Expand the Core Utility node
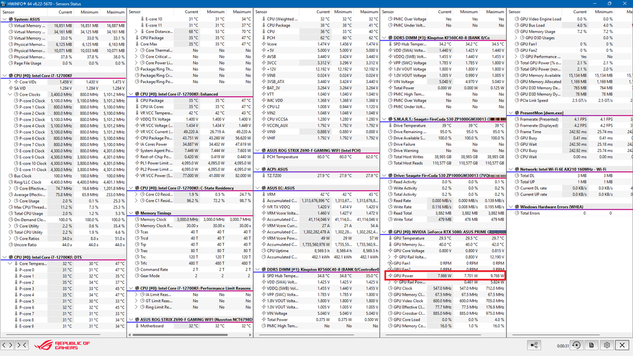 11,226
